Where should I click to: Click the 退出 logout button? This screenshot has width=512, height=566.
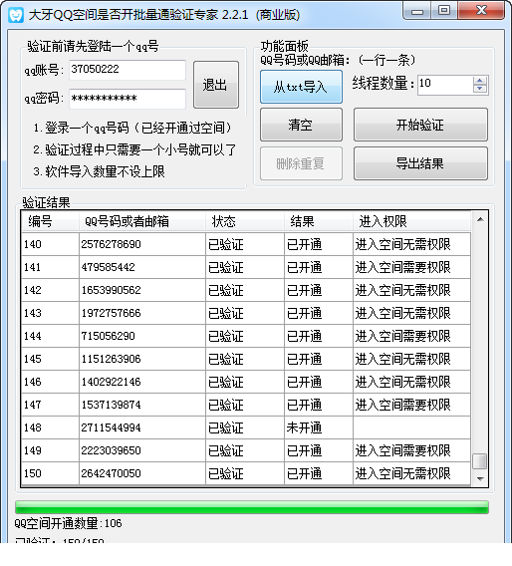click(x=216, y=85)
